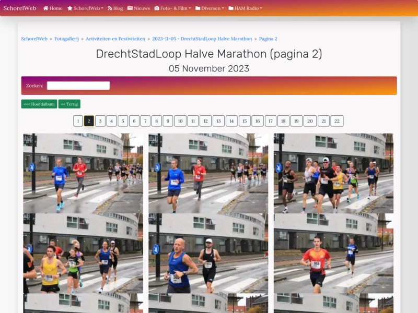Image resolution: width=418 pixels, height=313 pixels.
Task: Open Activiteiten en Festiviteiten breadcrumb
Action: tap(115, 39)
